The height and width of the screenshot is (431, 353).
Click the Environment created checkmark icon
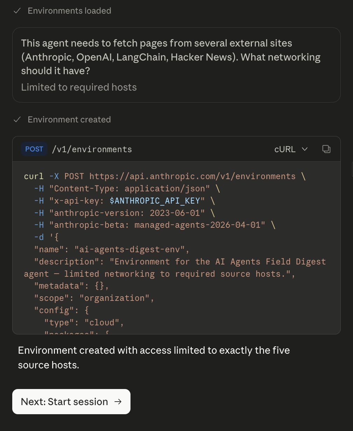(x=17, y=120)
